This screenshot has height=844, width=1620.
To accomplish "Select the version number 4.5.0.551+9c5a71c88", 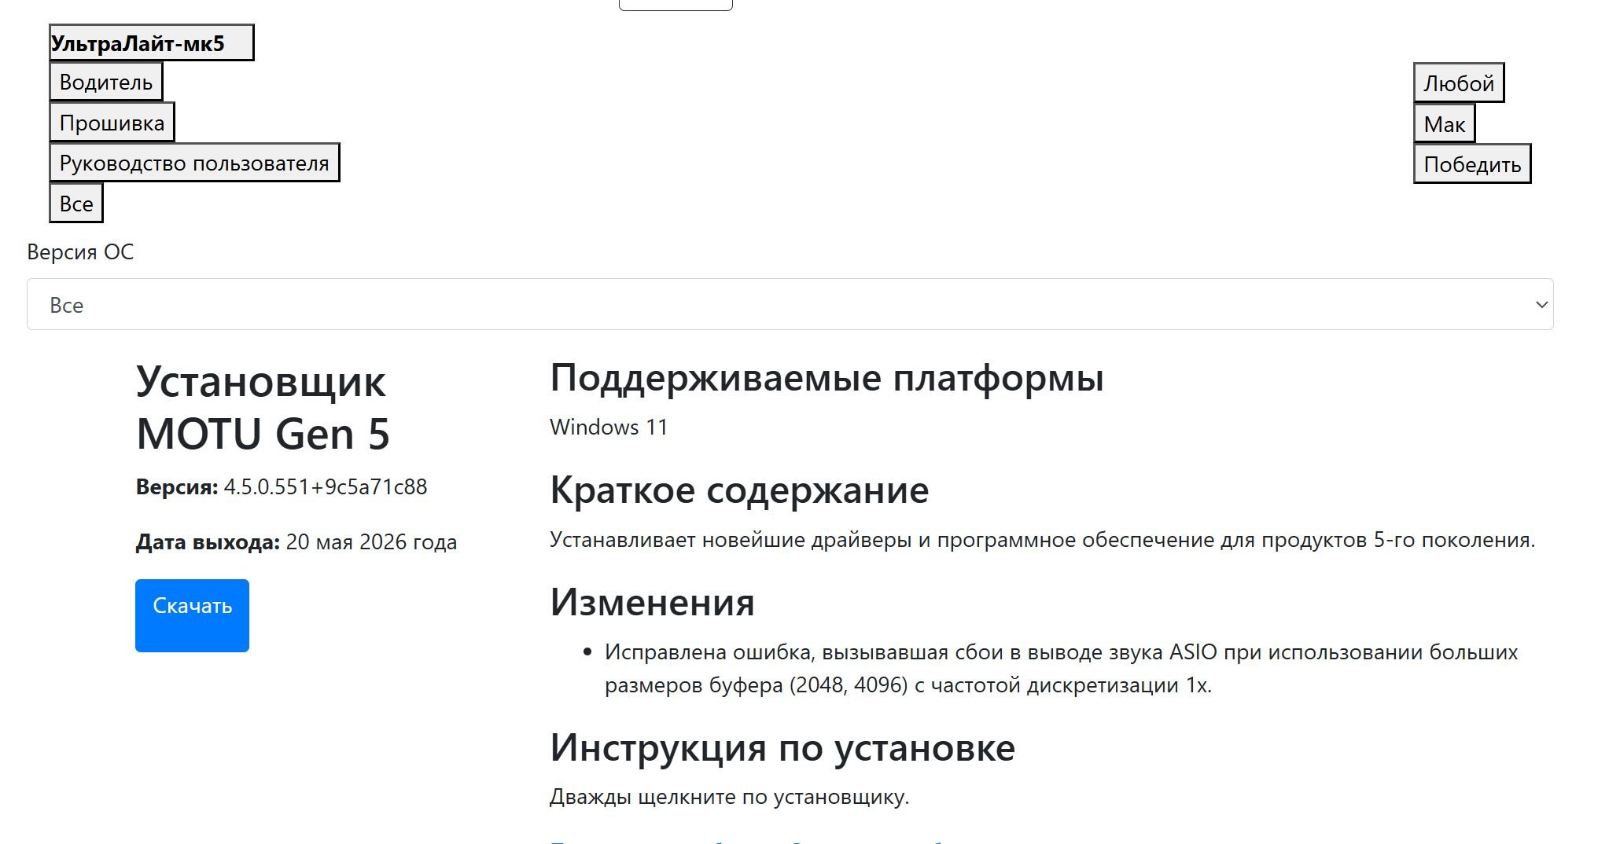I will click(x=326, y=486).
